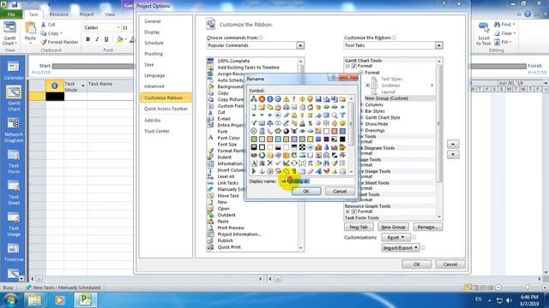The width and height of the screenshot is (549, 308).
Task: Click Format Painter in the Project ribbon
Action: (x=59, y=42)
